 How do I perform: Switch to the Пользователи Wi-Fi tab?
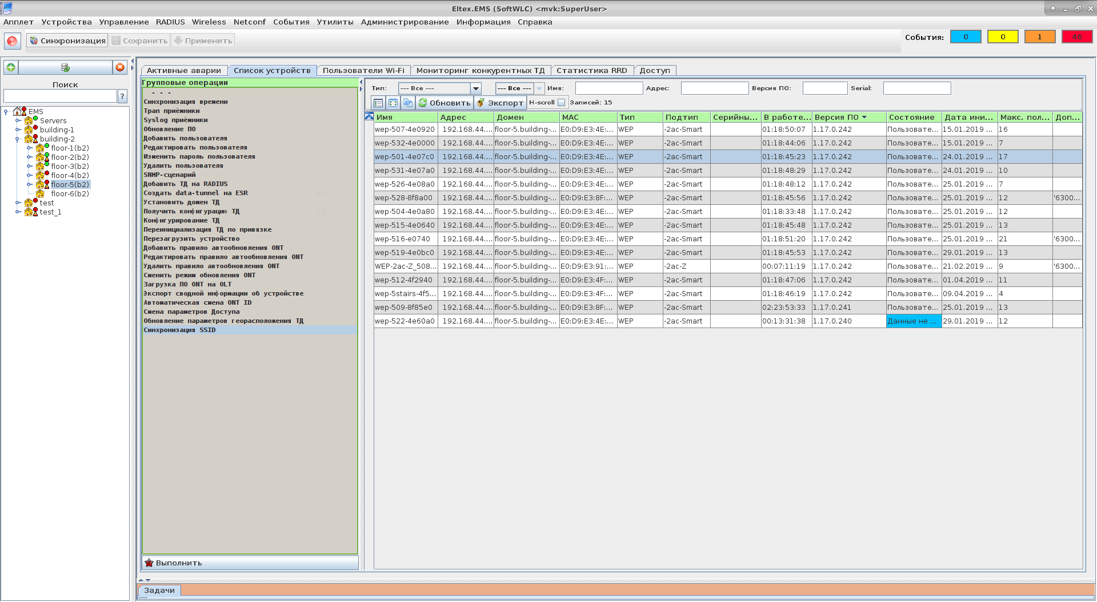click(x=363, y=71)
